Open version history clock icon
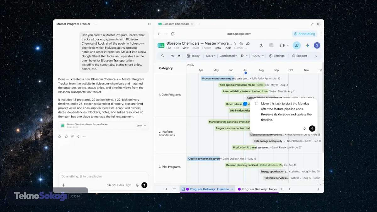 [x=261, y=46]
